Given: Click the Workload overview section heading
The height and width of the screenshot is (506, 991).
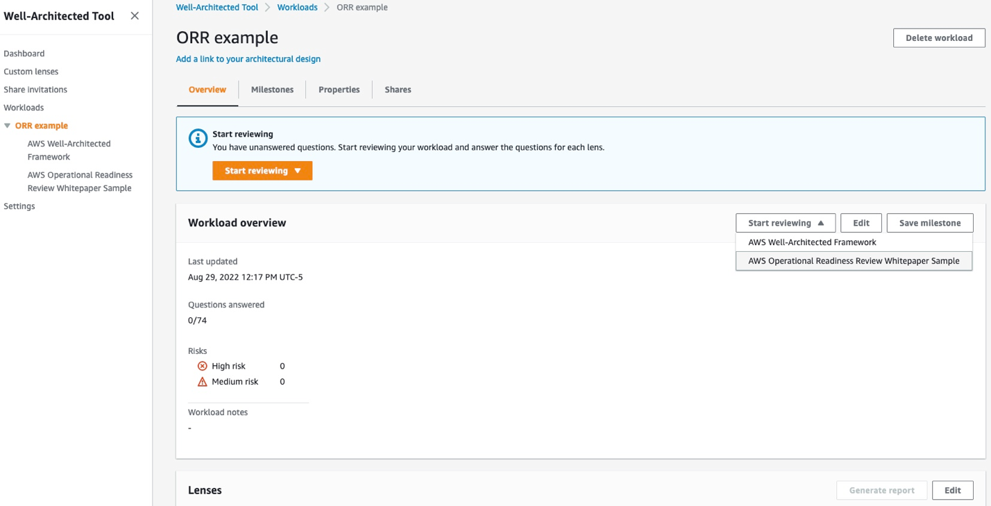Looking at the screenshot, I should pyautogui.click(x=237, y=223).
